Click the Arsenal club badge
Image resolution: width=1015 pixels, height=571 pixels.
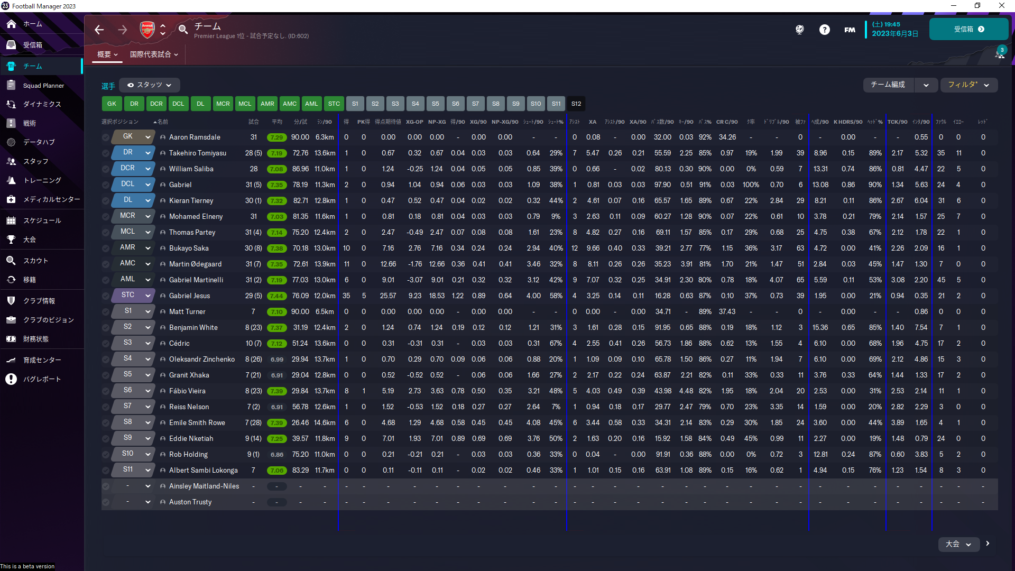pyautogui.click(x=147, y=30)
